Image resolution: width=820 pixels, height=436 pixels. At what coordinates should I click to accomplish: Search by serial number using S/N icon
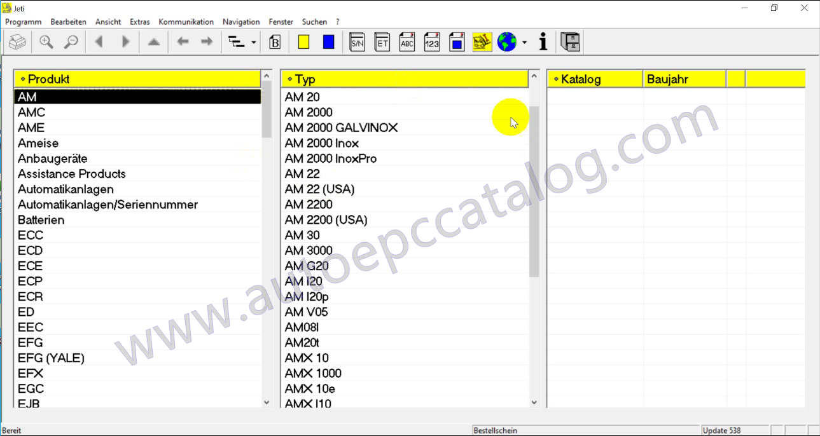[x=357, y=41]
